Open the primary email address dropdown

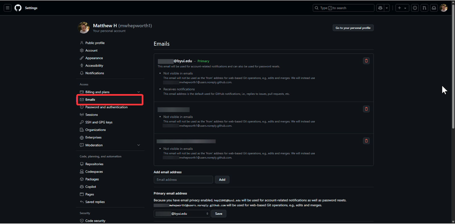coord(182,214)
